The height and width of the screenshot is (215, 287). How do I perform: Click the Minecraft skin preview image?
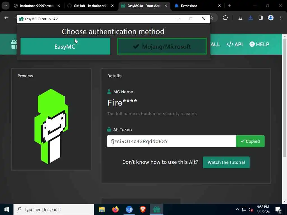[x=51, y=126]
